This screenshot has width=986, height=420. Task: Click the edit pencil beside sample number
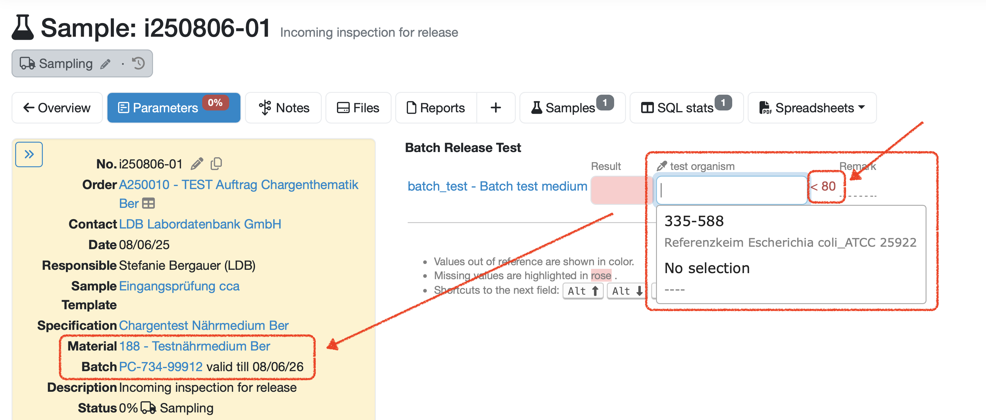click(x=197, y=164)
